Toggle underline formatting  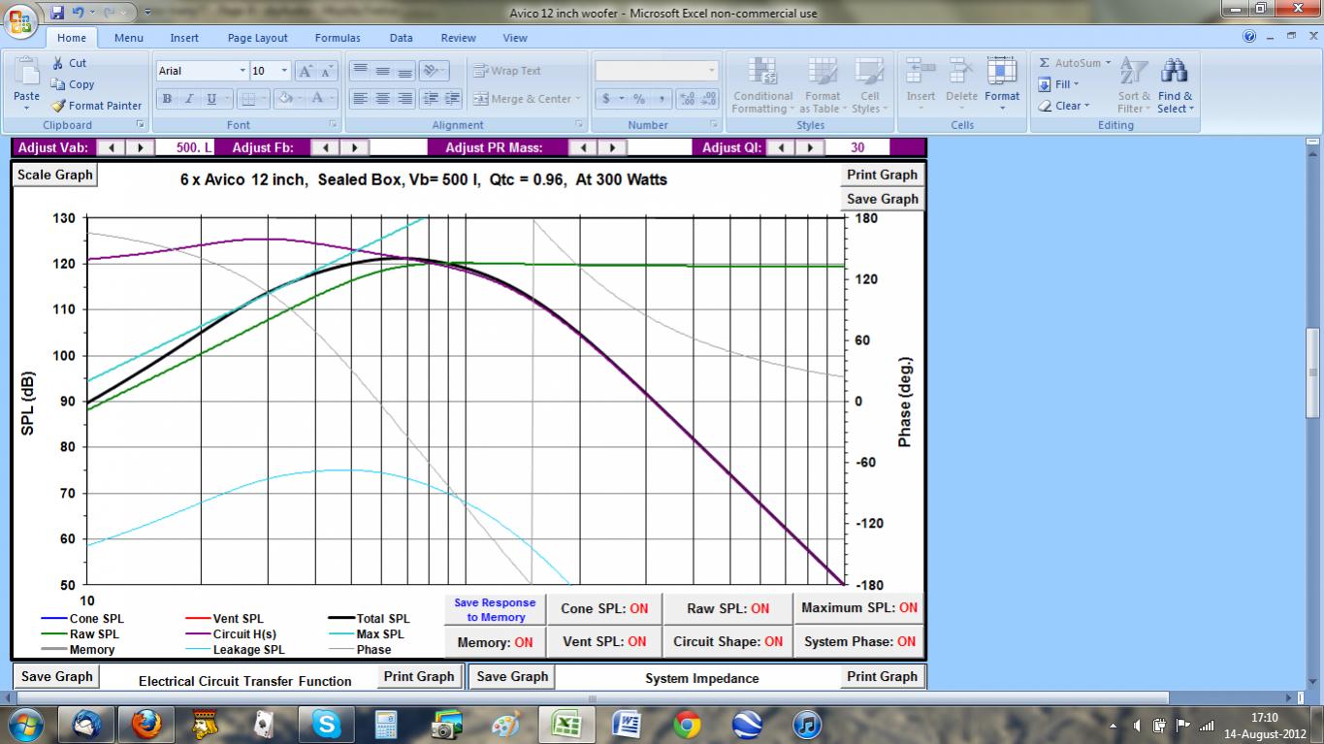tap(211, 99)
